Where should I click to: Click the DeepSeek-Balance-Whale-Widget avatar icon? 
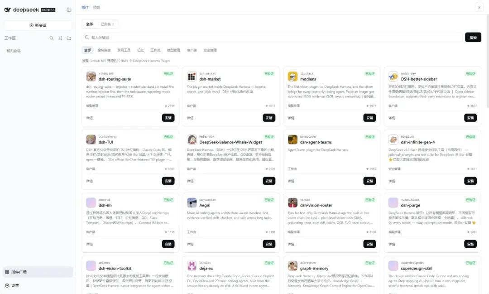point(192,140)
